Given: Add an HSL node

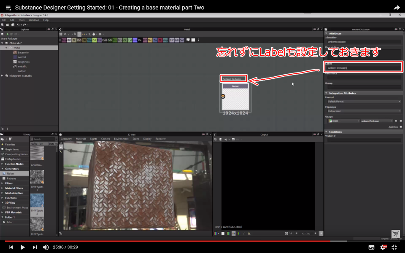Looking at the screenshot, I should 125,40.
